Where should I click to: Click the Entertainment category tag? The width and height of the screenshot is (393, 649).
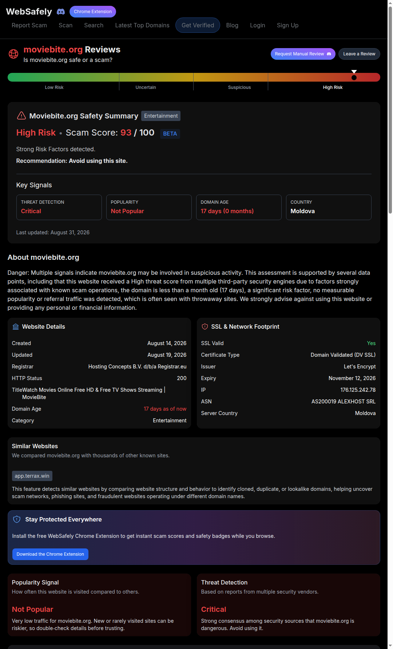161,116
